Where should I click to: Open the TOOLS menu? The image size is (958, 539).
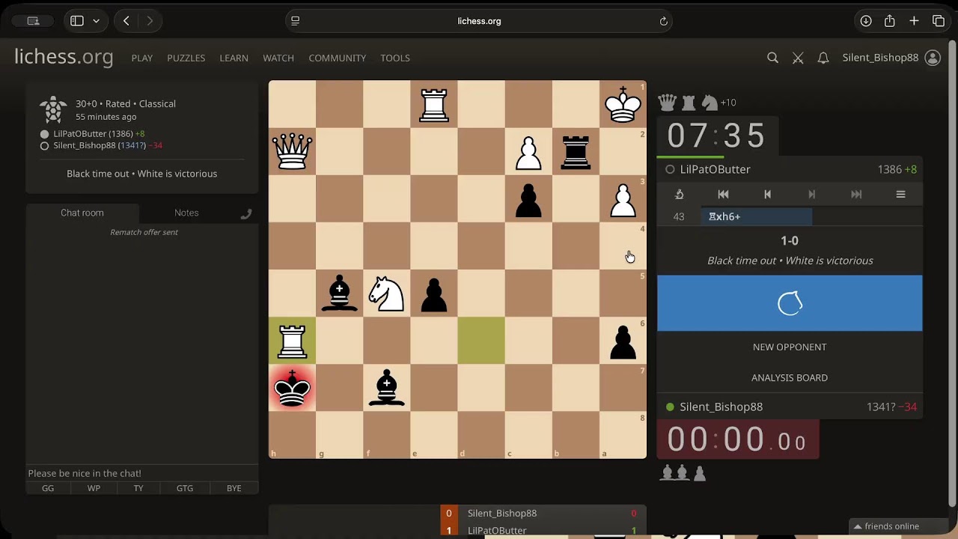coord(394,58)
